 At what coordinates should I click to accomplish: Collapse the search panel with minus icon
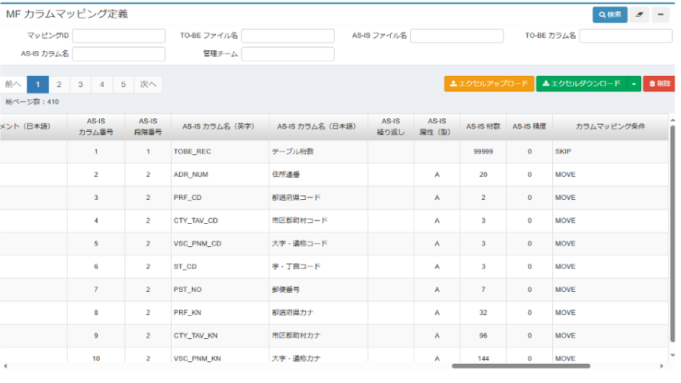click(661, 14)
